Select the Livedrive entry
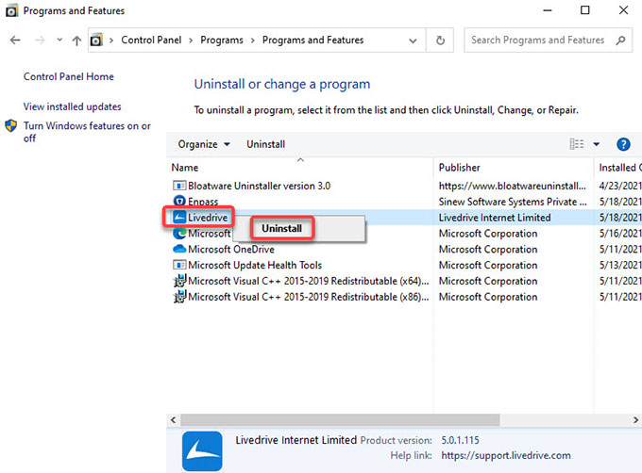 tap(208, 218)
